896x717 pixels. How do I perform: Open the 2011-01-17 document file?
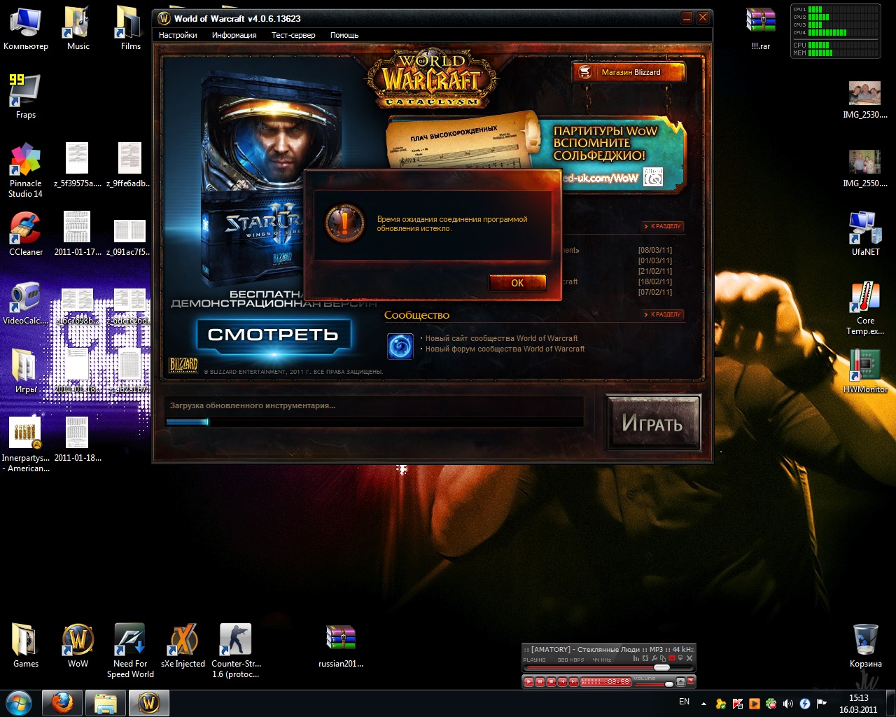[x=77, y=234]
